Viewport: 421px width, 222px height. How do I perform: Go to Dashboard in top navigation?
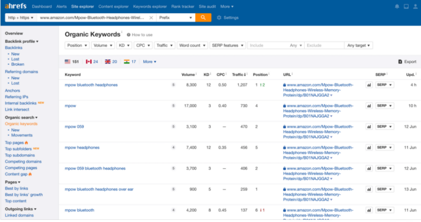[42, 6]
